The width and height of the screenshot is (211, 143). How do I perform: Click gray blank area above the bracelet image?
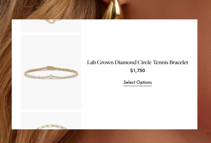coord(51,50)
